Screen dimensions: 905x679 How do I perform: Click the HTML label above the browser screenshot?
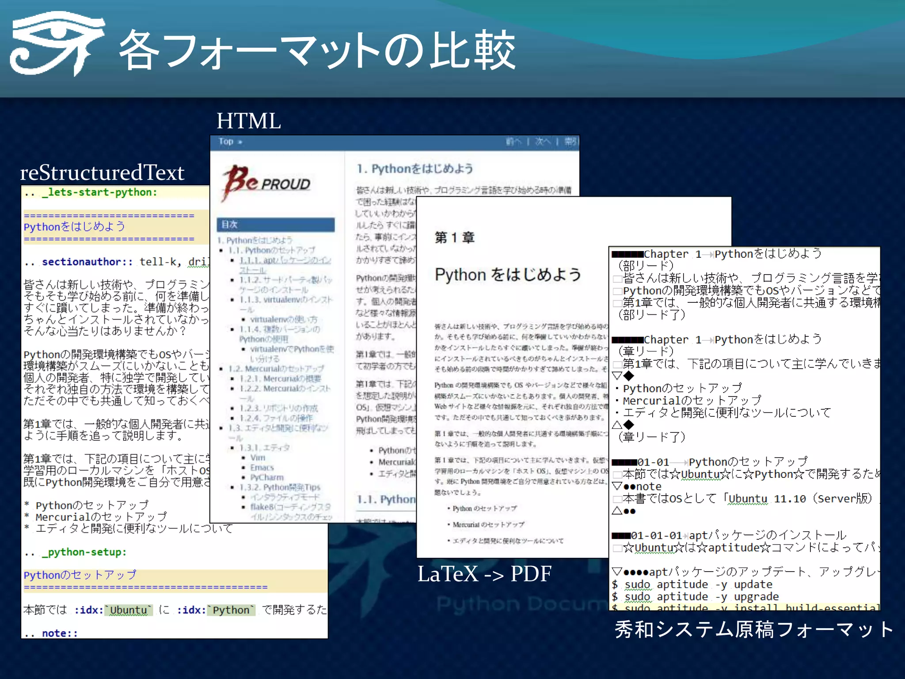pyautogui.click(x=248, y=121)
